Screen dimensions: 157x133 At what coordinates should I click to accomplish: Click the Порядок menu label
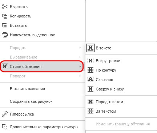18,48
